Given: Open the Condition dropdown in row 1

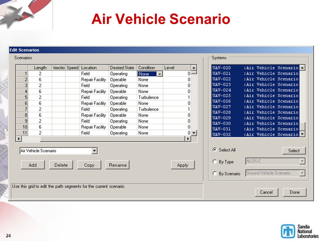Looking at the screenshot, I should pyautogui.click(x=160, y=74).
